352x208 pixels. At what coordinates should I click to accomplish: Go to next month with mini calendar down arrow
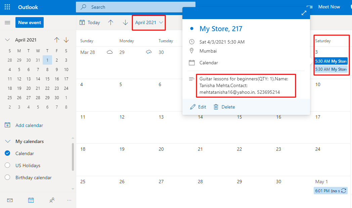pos(66,40)
